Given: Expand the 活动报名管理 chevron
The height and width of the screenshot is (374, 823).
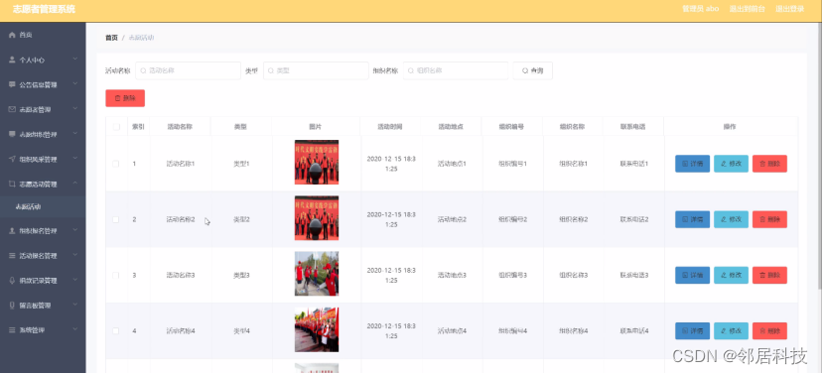Looking at the screenshot, I should point(75,255).
